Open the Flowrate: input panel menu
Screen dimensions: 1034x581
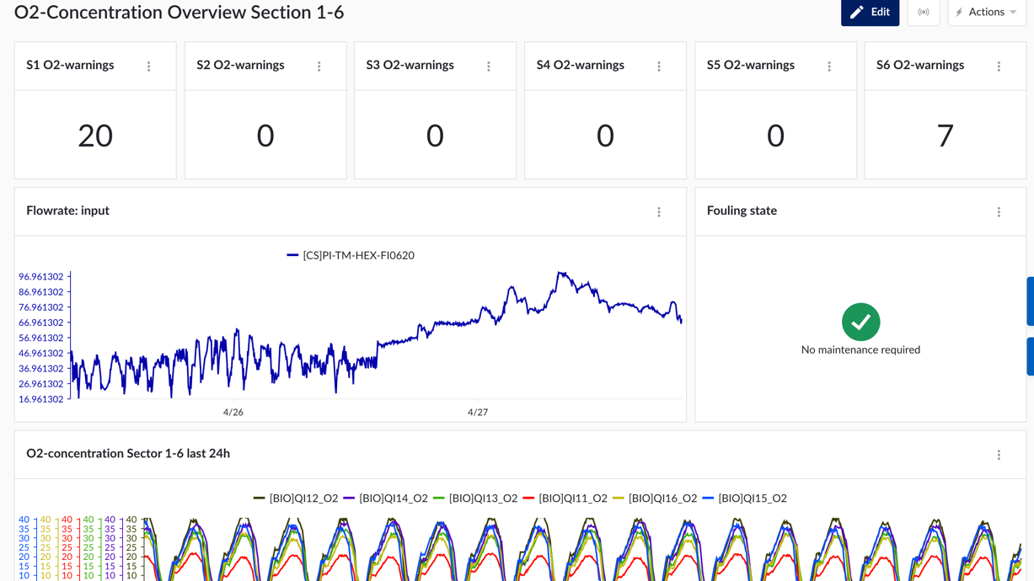[x=659, y=213]
